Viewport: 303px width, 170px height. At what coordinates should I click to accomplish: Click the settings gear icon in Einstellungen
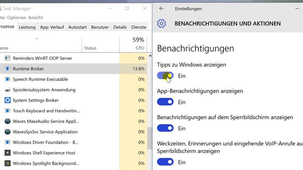[x=161, y=24]
